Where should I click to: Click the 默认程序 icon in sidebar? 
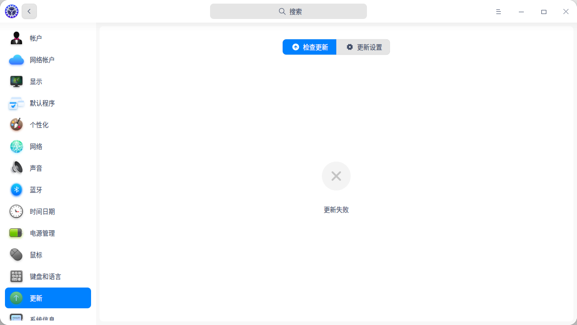17,103
